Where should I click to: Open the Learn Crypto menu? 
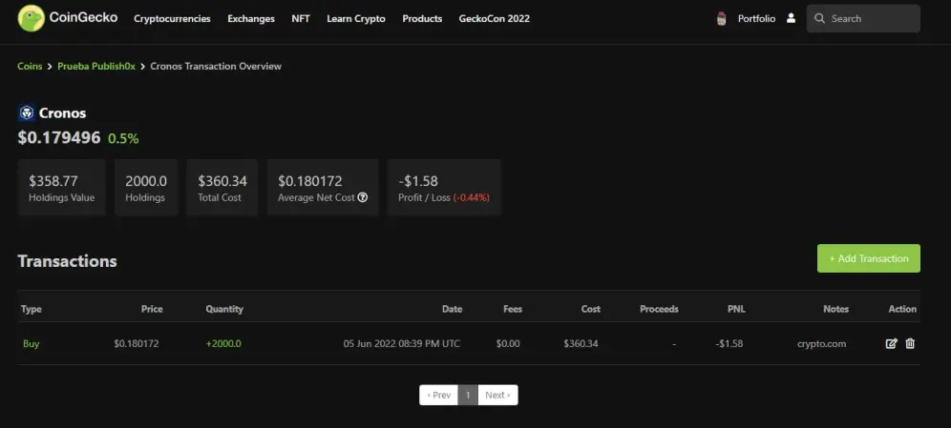356,19
